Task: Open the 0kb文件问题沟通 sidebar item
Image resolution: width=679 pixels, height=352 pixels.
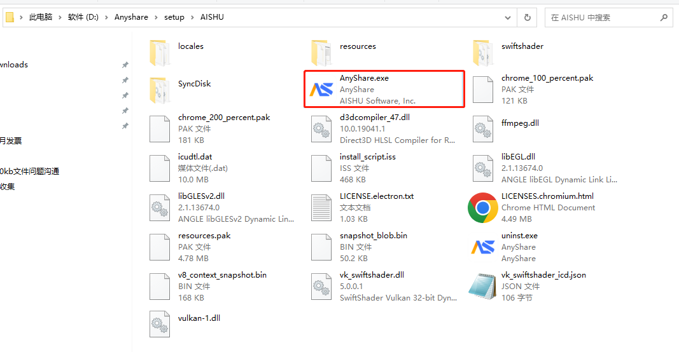Action: 29,172
